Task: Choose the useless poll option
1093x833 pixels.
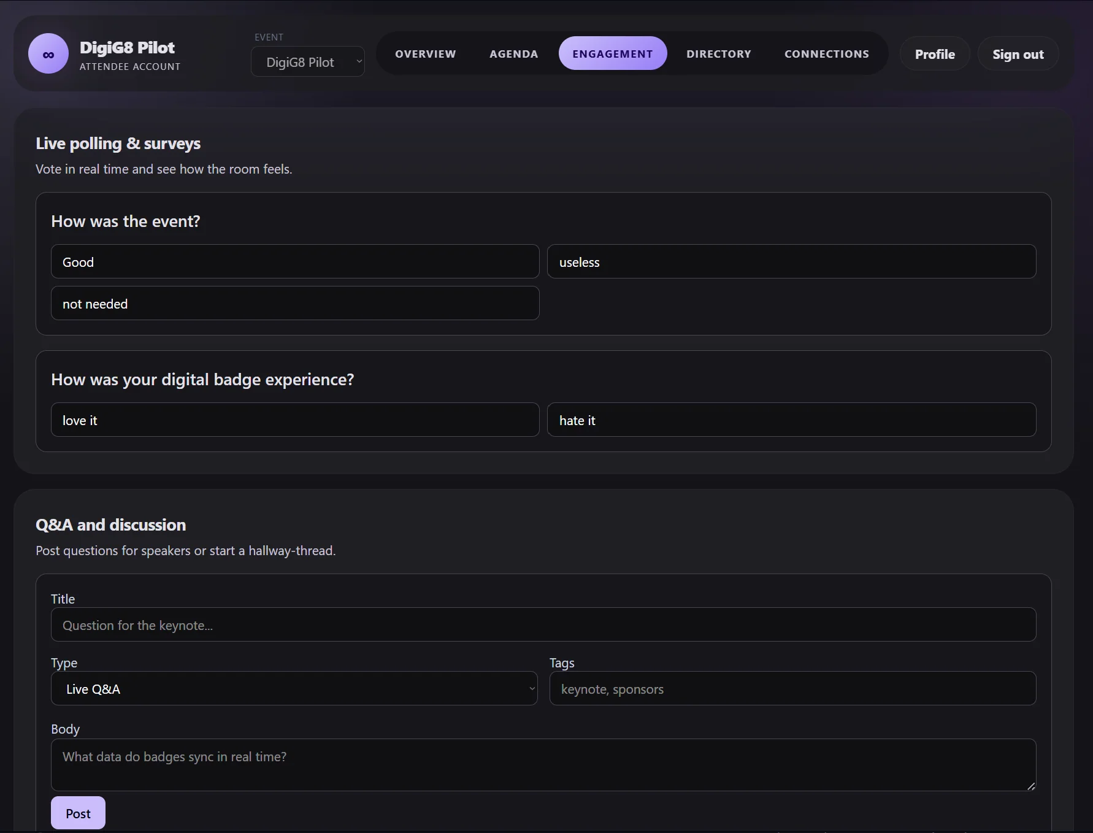Action: click(792, 261)
